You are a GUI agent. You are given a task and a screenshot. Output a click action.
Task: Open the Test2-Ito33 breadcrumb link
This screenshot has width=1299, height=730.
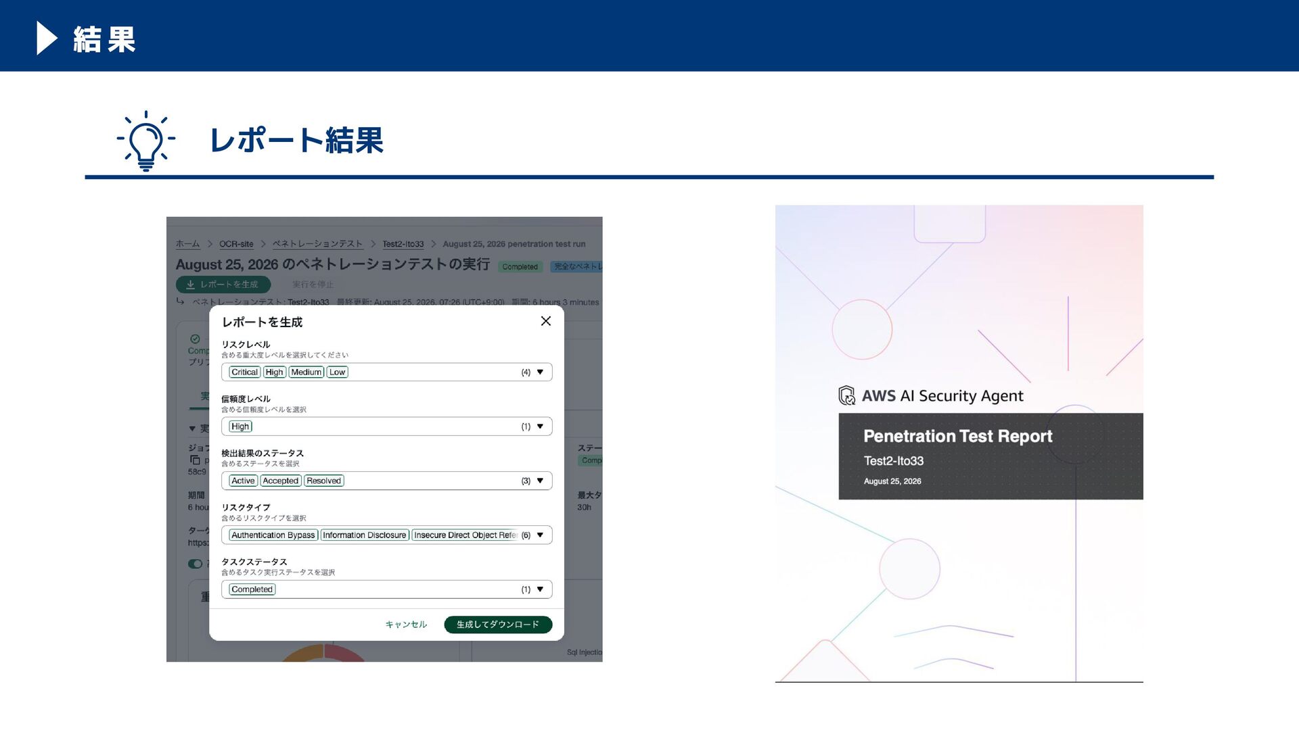403,244
